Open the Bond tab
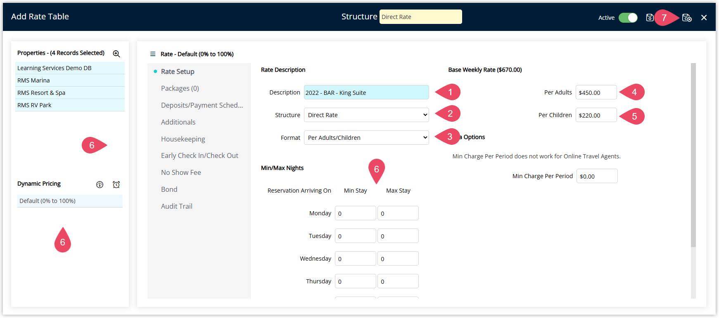This screenshot has height=318, width=719. click(x=169, y=189)
